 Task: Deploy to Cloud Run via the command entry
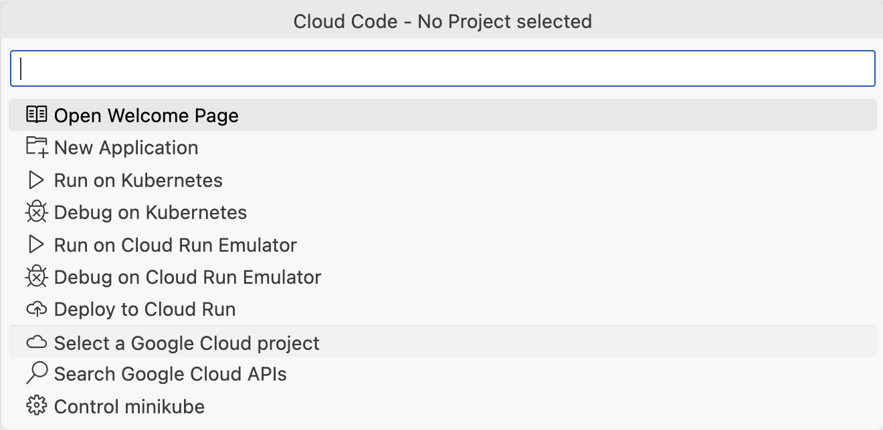145,309
